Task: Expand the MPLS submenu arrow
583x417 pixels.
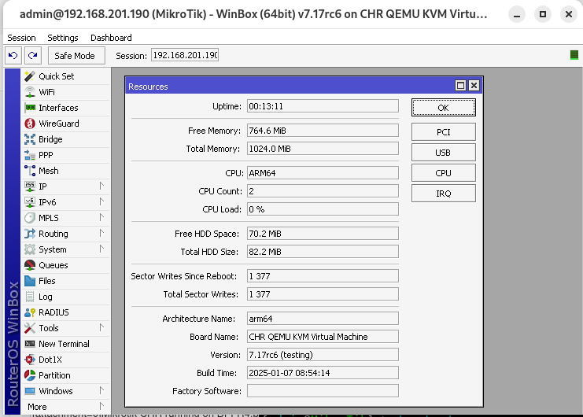Action: click(101, 217)
